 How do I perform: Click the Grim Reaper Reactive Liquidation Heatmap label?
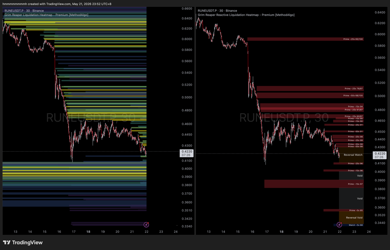[246, 15]
